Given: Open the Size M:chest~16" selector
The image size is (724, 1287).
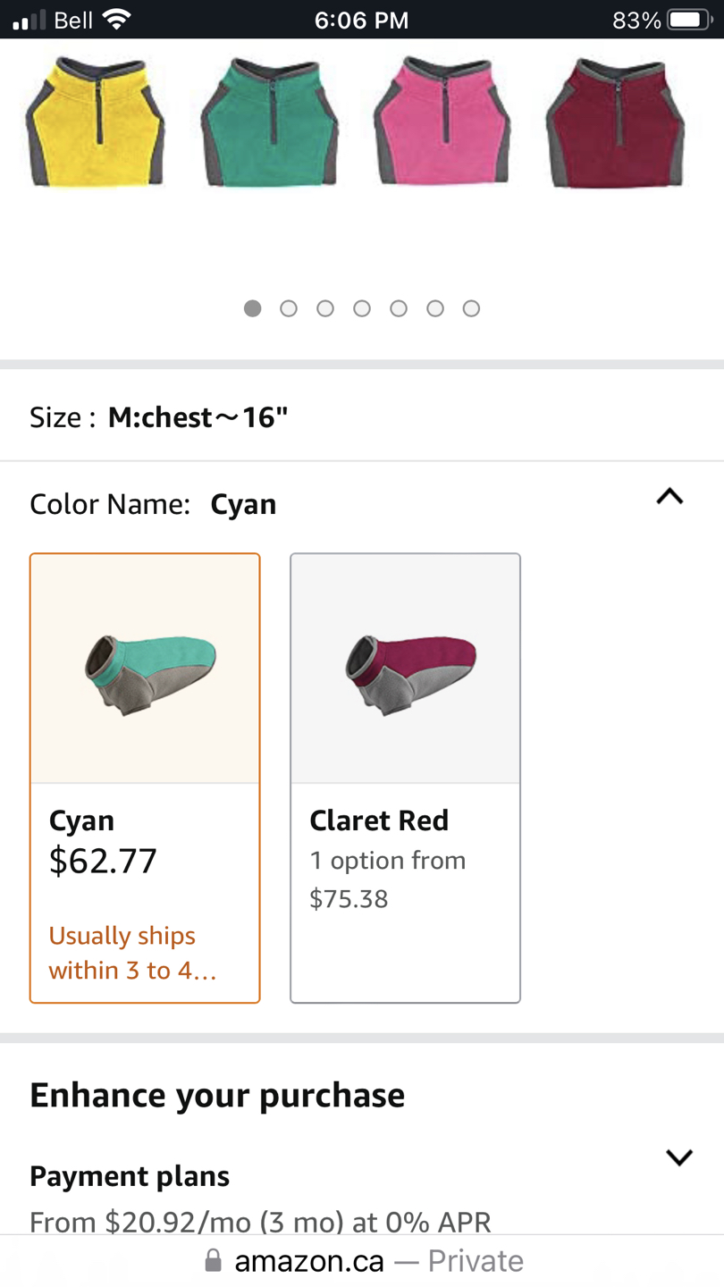Looking at the screenshot, I should pos(362,417).
